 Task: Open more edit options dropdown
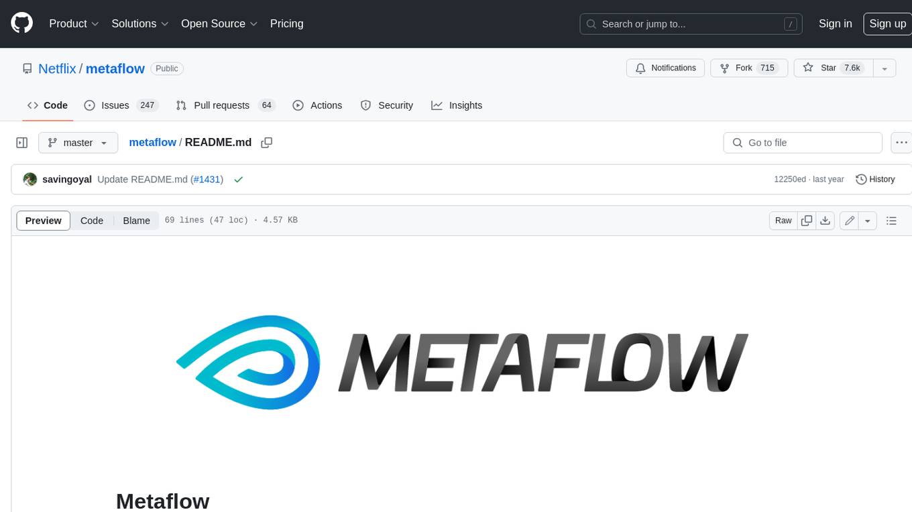[868, 220]
